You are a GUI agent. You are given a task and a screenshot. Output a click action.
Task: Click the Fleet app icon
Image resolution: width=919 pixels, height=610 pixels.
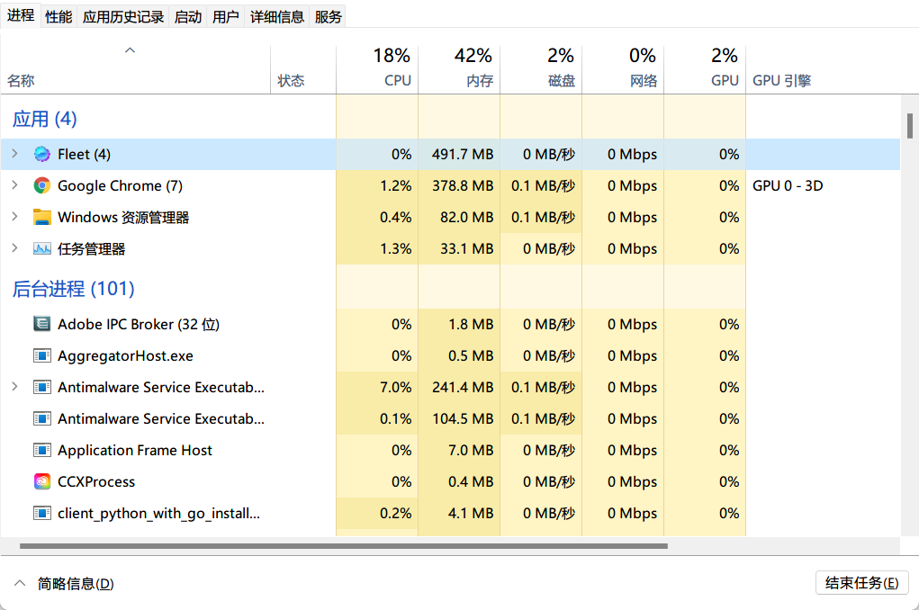[42, 154]
